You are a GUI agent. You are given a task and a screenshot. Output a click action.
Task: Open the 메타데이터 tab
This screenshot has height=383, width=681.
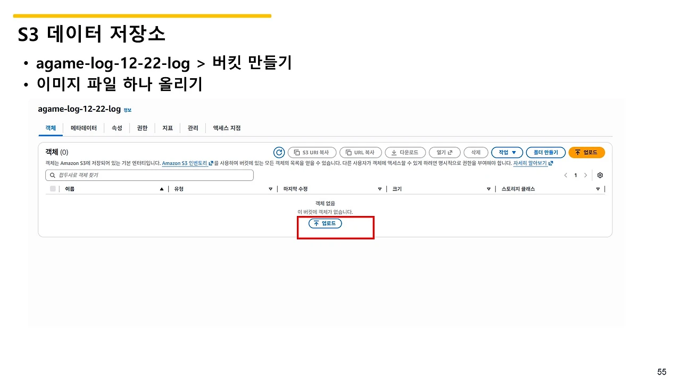pos(84,128)
